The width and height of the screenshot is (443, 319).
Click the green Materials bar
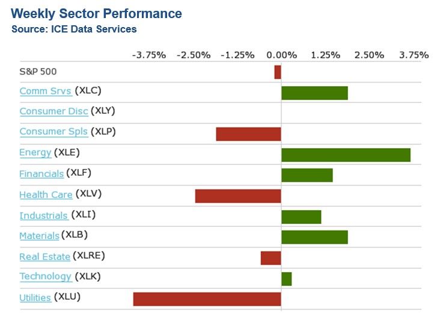tap(314, 237)
